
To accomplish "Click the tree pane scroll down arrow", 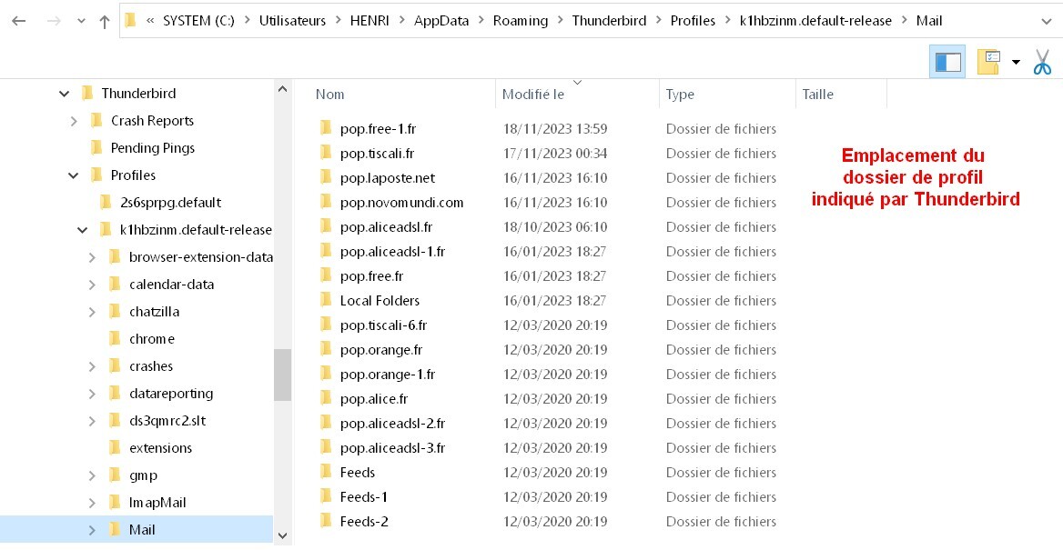I will pyautogui.click(x=283, y=535).
